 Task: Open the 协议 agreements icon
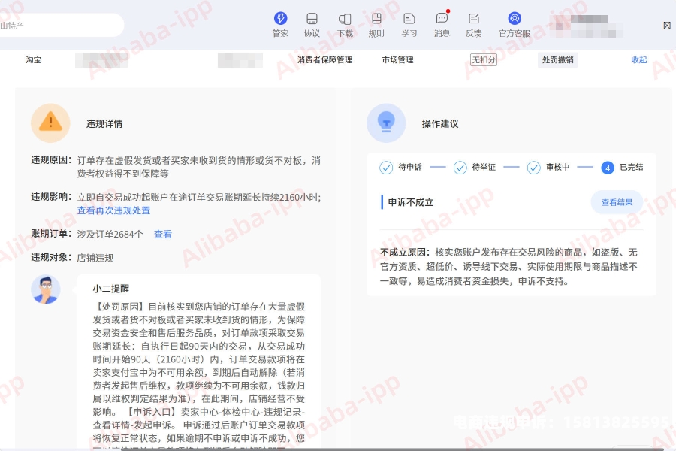coord(312,19)
